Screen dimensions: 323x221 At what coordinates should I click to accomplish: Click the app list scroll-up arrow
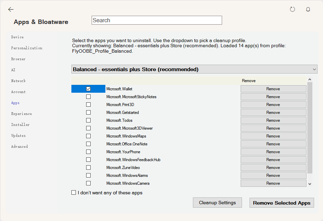click(x=310, y=80)
